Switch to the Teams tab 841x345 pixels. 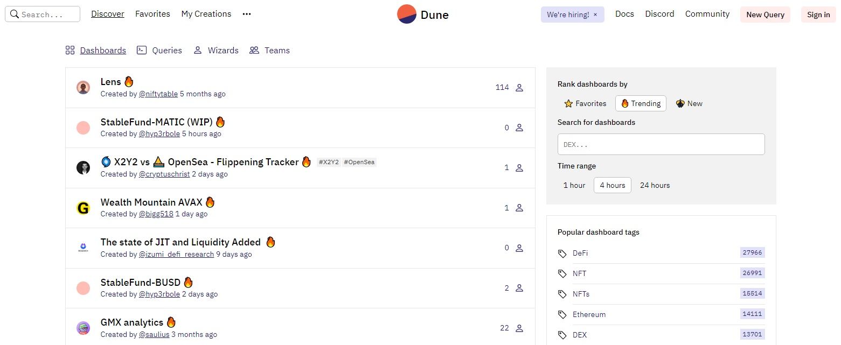(277, 51)
